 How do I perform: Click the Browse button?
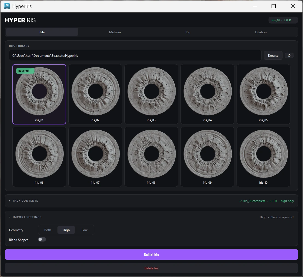pyautogui.click(x=273, y=56)
